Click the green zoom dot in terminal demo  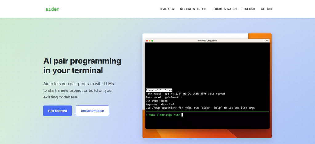pos(152,41)
